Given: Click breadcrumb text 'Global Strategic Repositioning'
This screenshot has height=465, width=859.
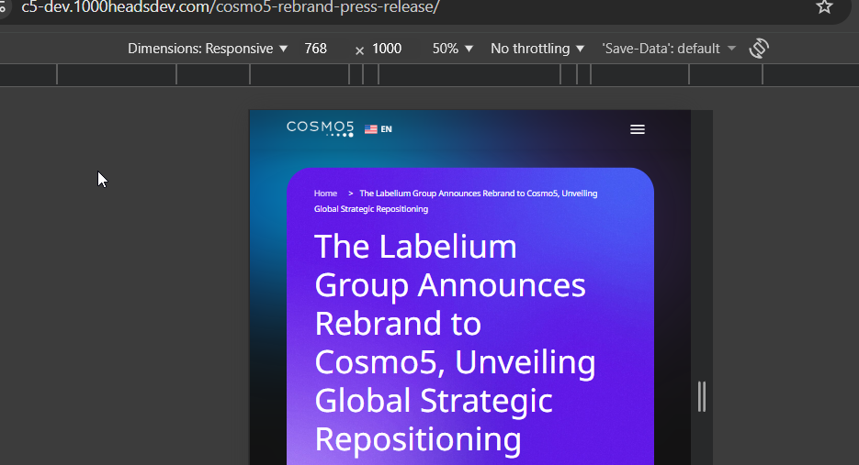Looking at the screenshot, I should [x=371, y=209].
